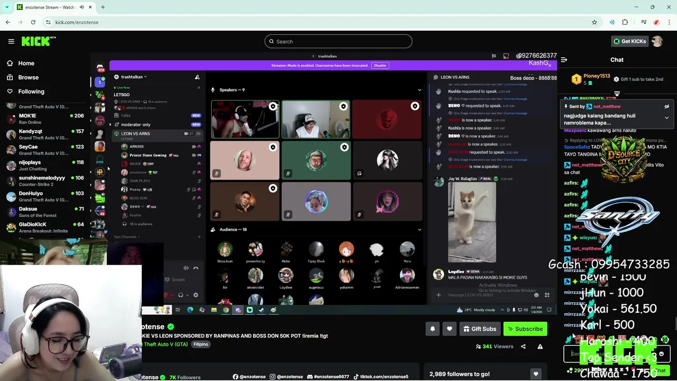Viewport: 677px width, 381px height.
Task: Bookmark page with star icon
Action: (594, 22)
